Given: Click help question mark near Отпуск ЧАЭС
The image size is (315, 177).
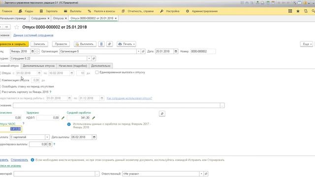Looking at the screenshot, I should pyautogui.click(x=23, y=123).
